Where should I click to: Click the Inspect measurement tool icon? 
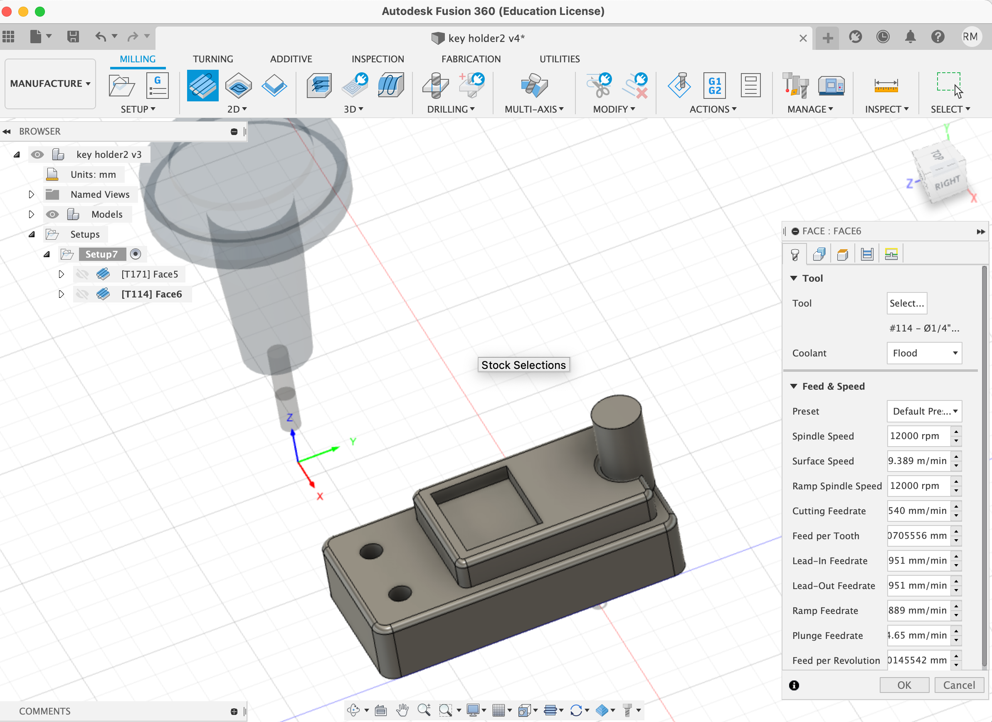(x=884, y=85)
